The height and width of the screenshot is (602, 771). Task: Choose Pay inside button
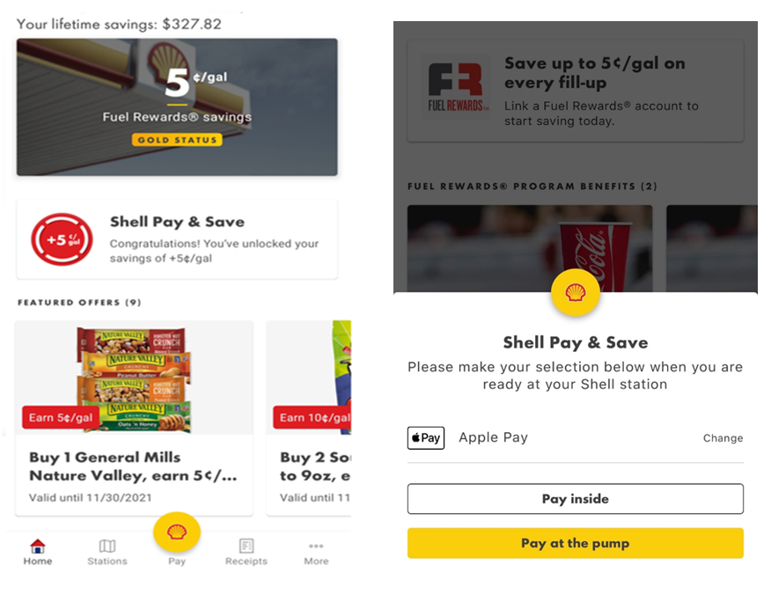tap(576, 499)
